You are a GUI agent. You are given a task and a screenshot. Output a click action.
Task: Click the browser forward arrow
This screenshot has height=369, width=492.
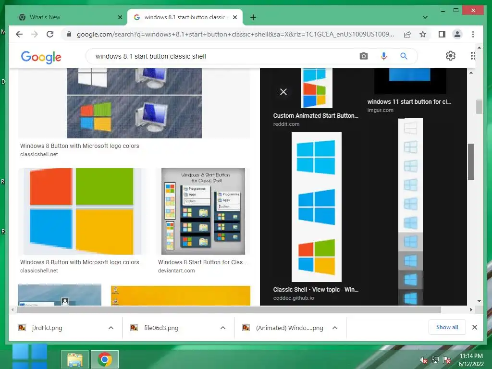(x=35, y=34)
